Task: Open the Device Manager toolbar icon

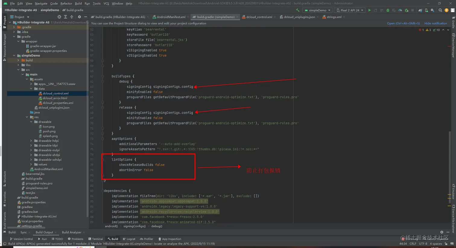Action: point(426,10)
